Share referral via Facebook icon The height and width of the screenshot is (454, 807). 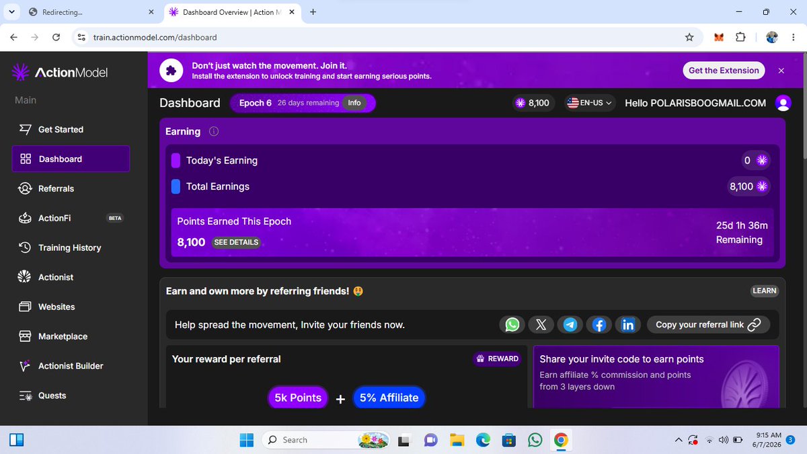point(599,325)
